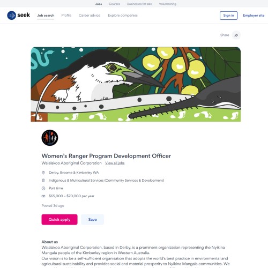Click the Quick apply button
The image size is (268, 268).
point(59,219)
